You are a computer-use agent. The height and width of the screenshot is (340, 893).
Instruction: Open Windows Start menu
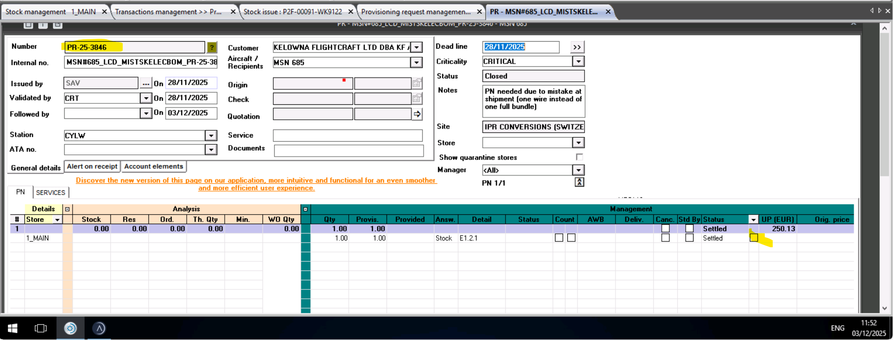(13, 328)
